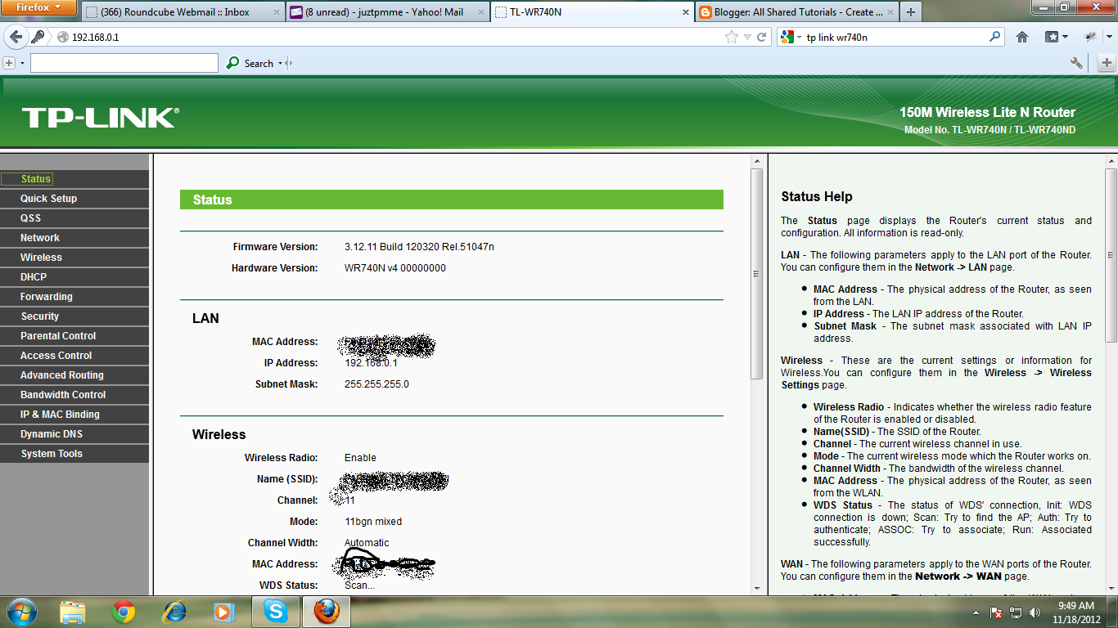This screenshot has height=628, width=1118.
Task: Open the search engine dropdown next to Google icon
Action: click(x=799, y=37)
